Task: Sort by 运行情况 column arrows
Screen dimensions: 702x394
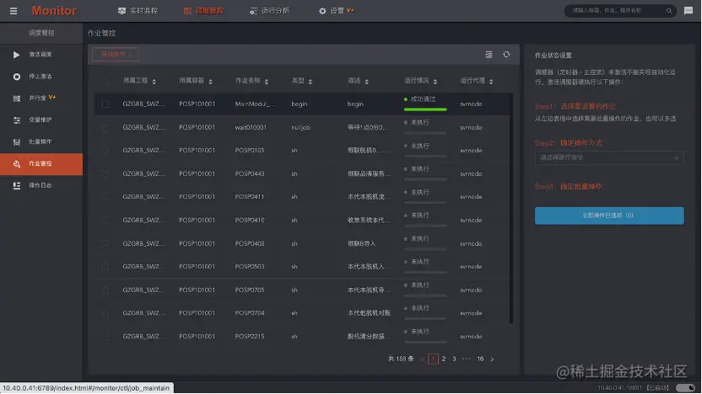Action: [435, 82]
